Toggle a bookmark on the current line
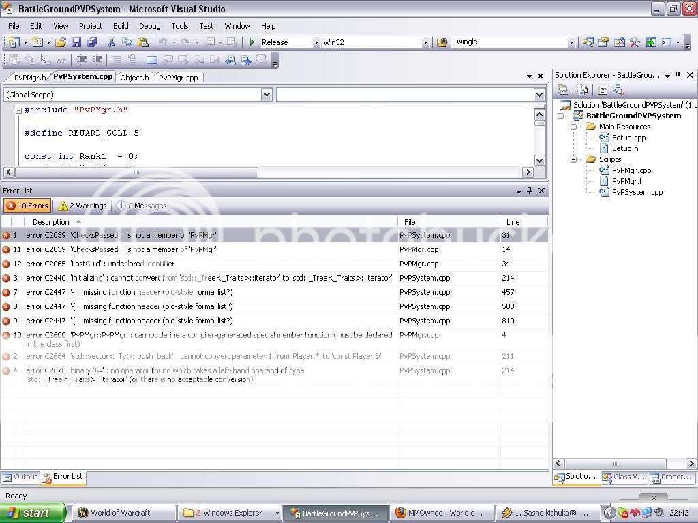This screenshot has width=698, height=523. (152, 60)
